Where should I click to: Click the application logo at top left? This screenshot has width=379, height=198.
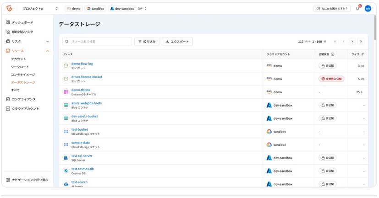tap(9, 8)
